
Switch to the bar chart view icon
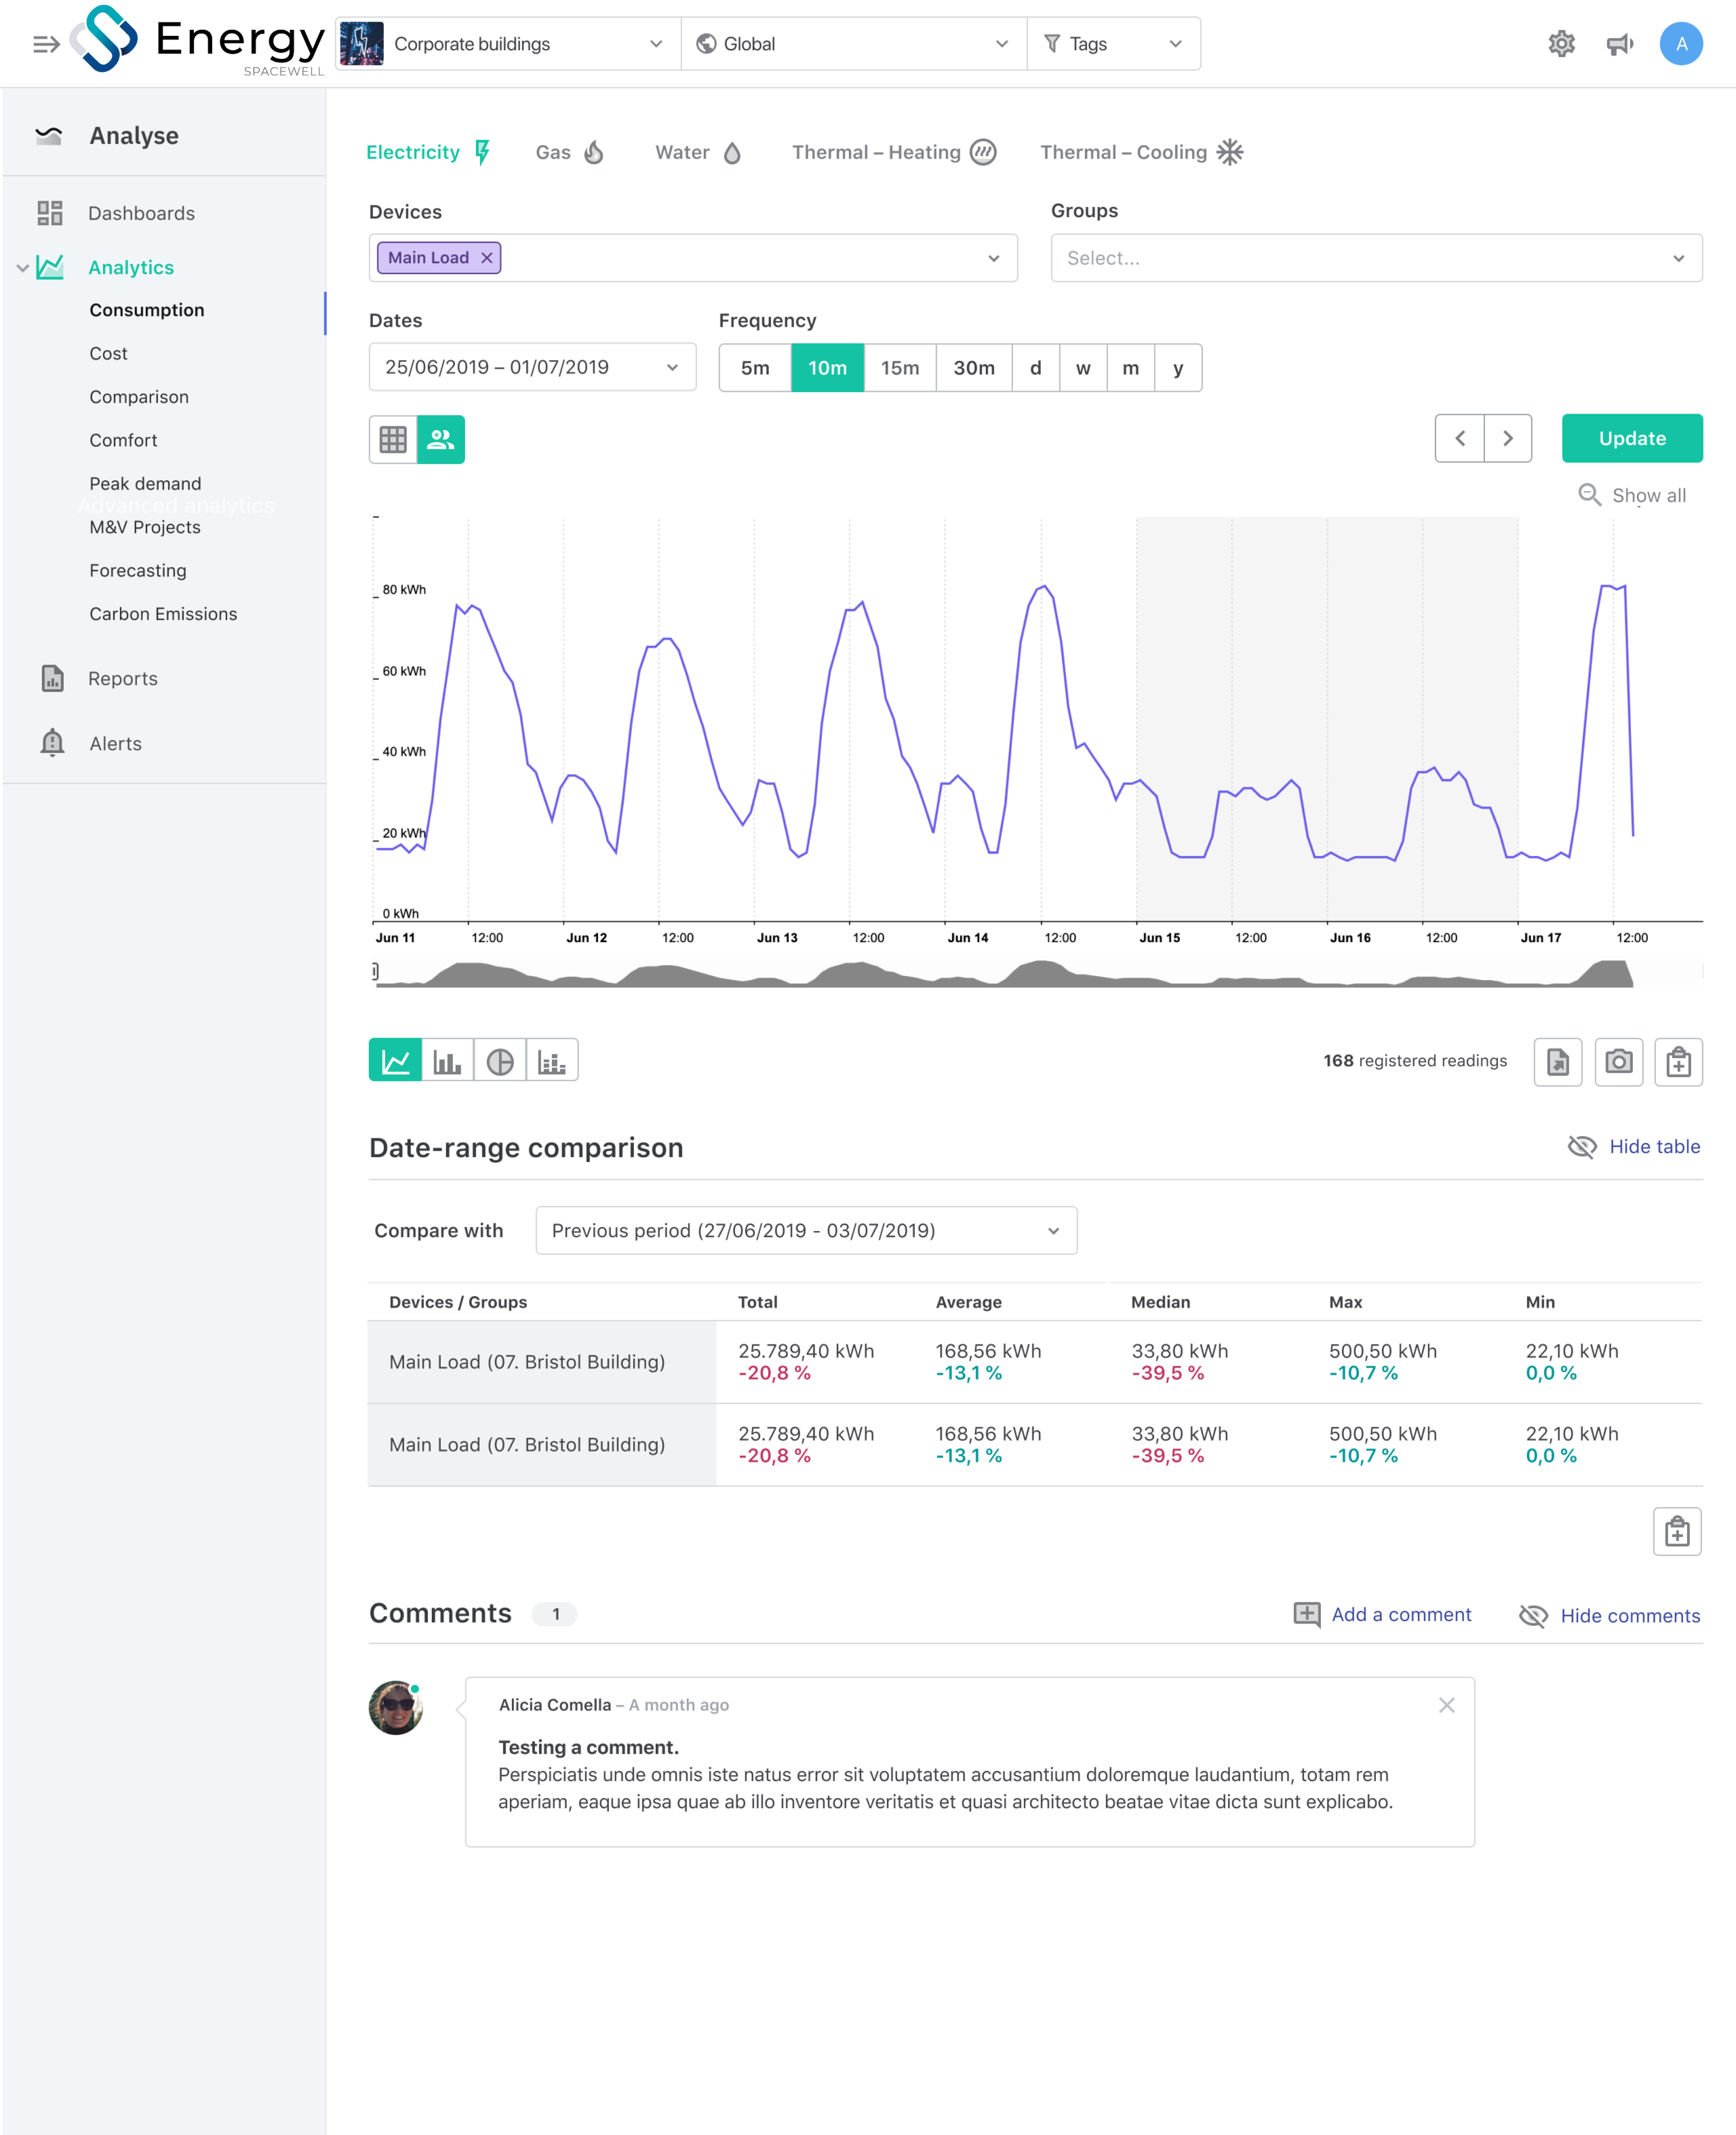tap(448, 1060)
